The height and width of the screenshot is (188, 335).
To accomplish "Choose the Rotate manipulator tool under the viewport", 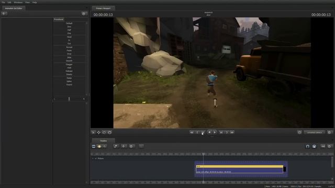I will pos(104,133).
